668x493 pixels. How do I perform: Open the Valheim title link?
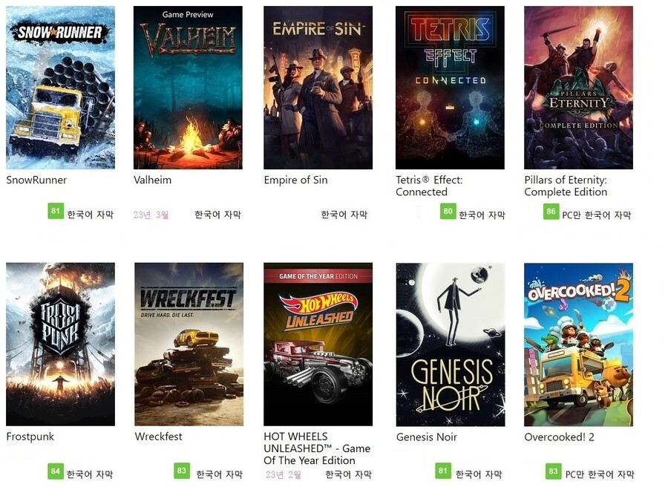click(152, 180)
